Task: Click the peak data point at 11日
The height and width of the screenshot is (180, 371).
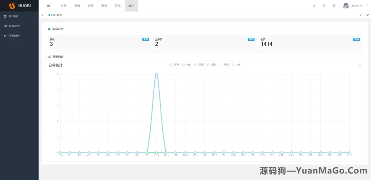Action: click(x=157, y=74)
